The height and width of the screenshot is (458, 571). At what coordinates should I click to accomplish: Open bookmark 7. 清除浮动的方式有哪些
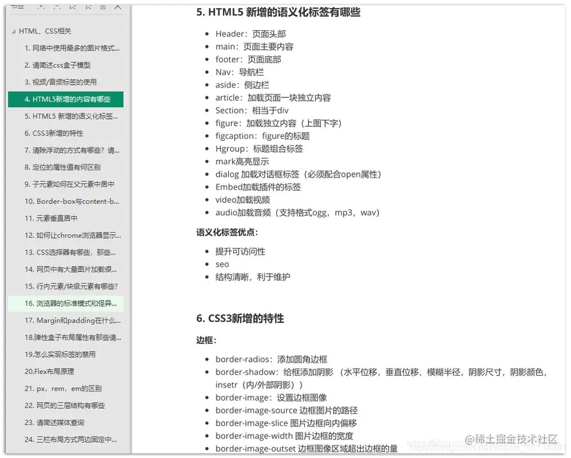click(x=72, y=150)
